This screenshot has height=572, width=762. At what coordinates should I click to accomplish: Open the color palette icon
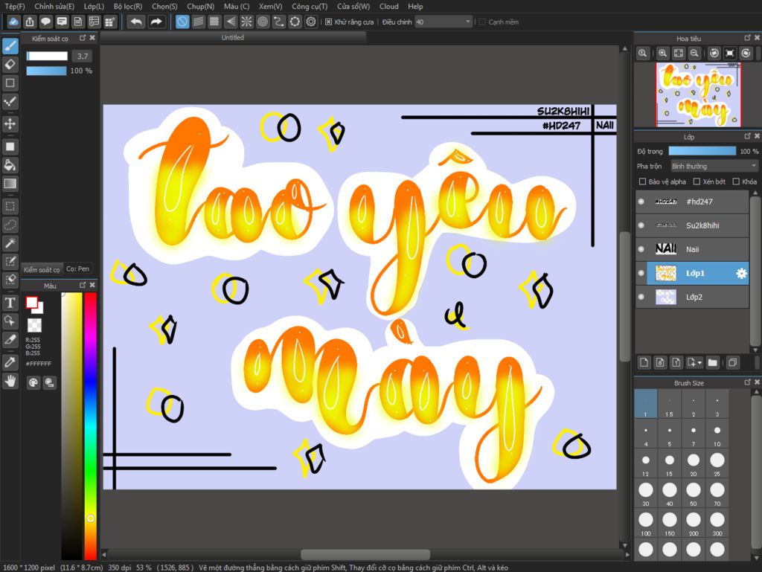pos(33,382)
